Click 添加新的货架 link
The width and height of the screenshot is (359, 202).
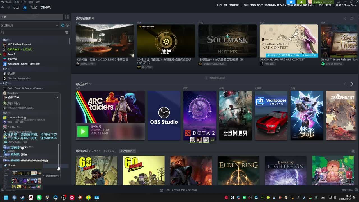point(215,78)
